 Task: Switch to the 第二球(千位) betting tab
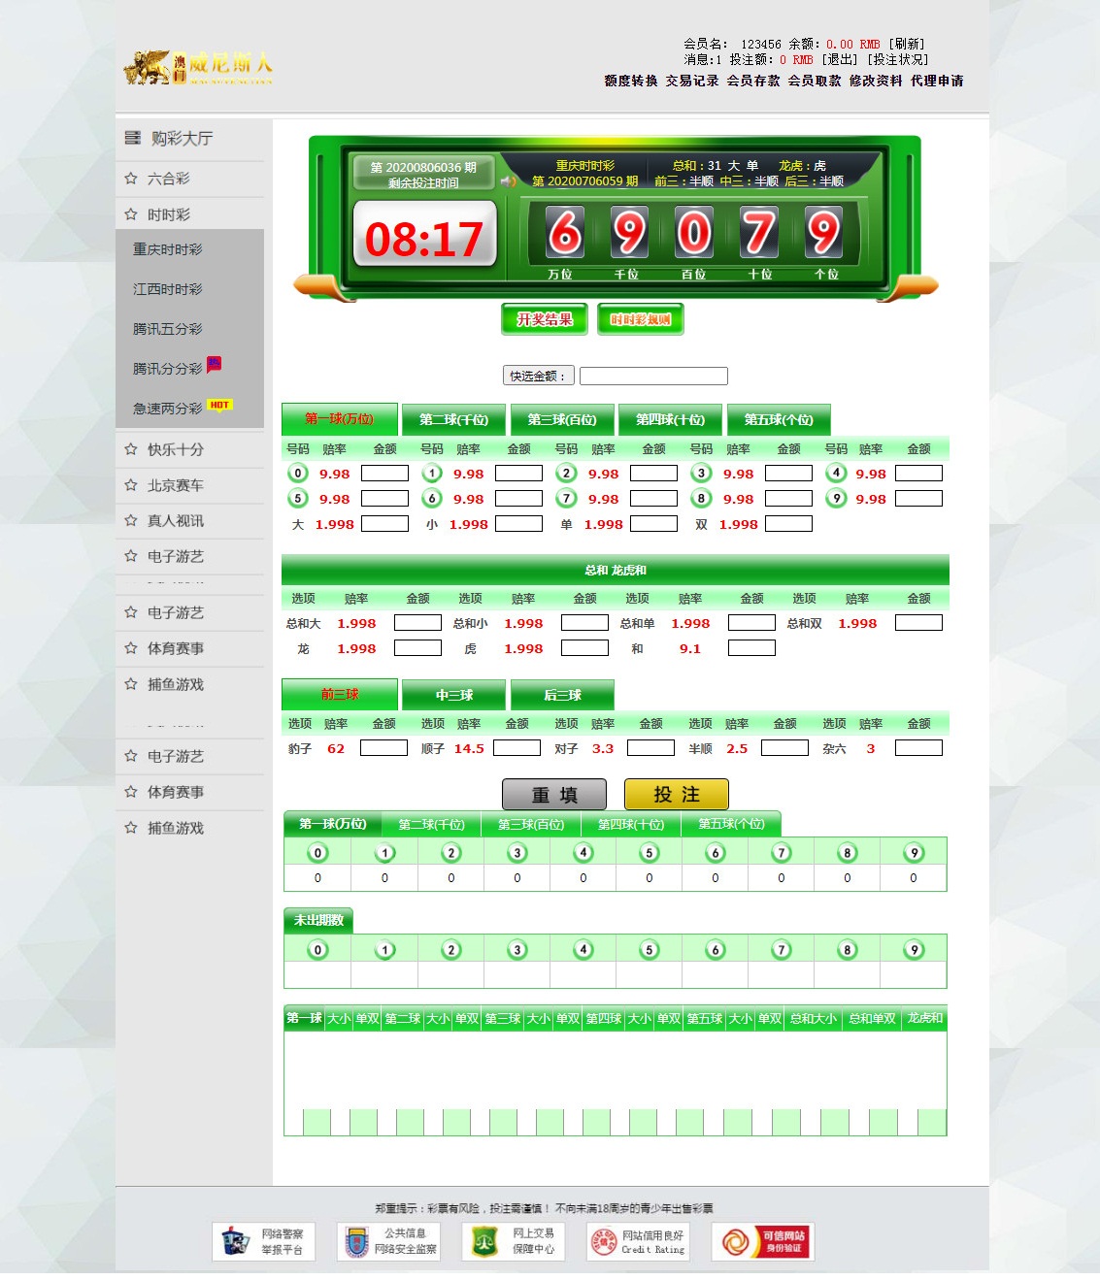tap(453, 419)
